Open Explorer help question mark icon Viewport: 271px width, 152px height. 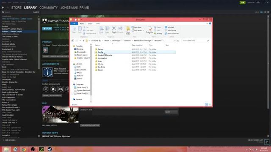tap(210, 24)
